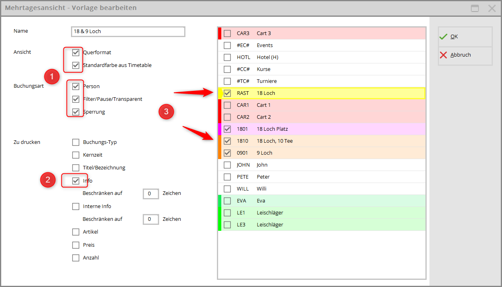Uncheck the Info print option
The image size is (502, 287).
pos(76,181)
